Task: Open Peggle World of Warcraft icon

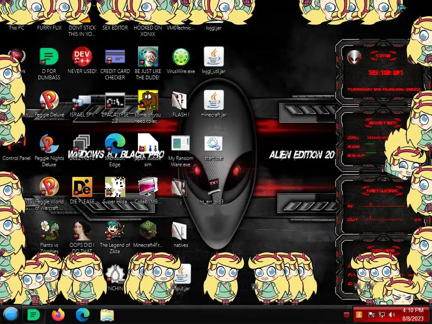Action: [x=49, y=187]
